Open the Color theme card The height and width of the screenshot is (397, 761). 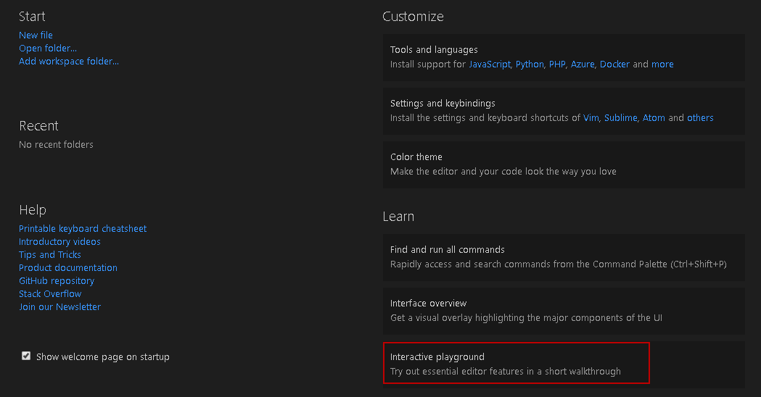coord(564,164)
